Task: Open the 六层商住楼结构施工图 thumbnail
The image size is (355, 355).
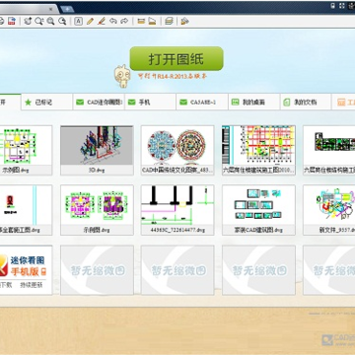Action: coord(329,150)
